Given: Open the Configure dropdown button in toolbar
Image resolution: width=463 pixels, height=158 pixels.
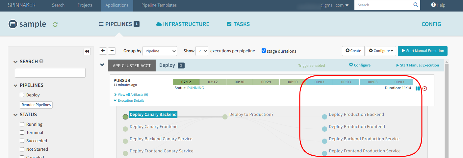Looking at the screenshot, I should 381,51.
